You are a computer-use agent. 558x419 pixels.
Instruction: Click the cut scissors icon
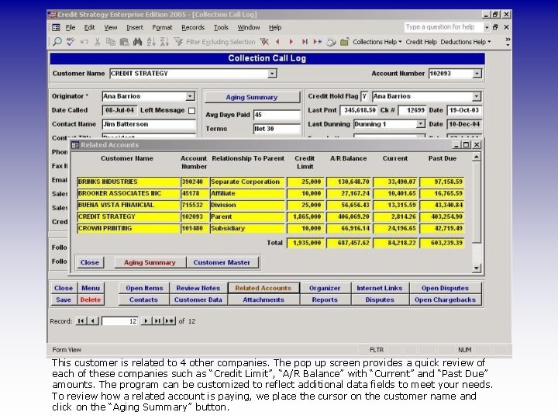pyautogui.click(x=97, y=42)
